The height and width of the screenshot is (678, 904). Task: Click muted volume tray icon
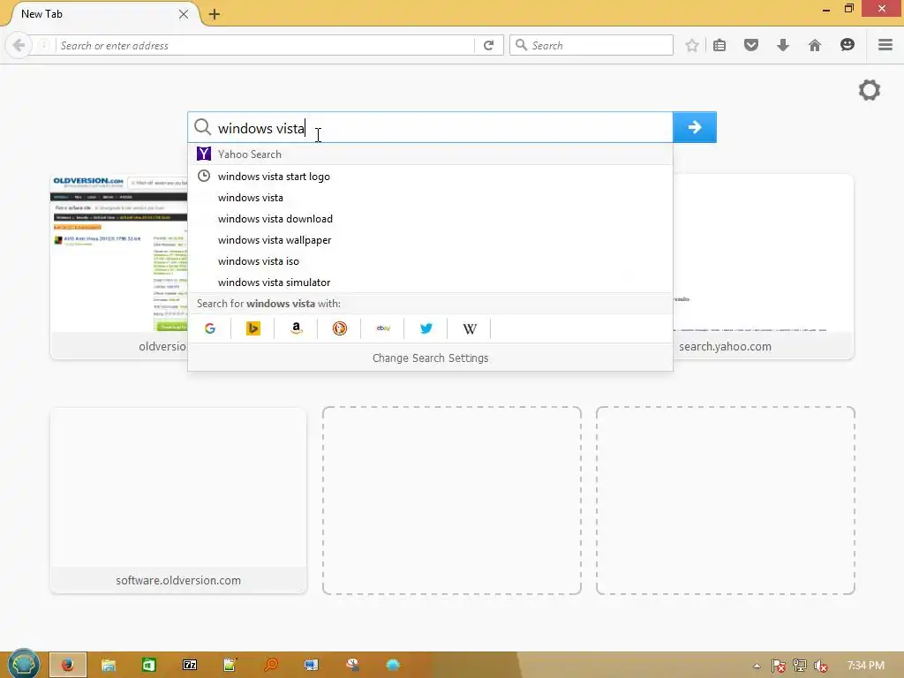click(821, 666)
